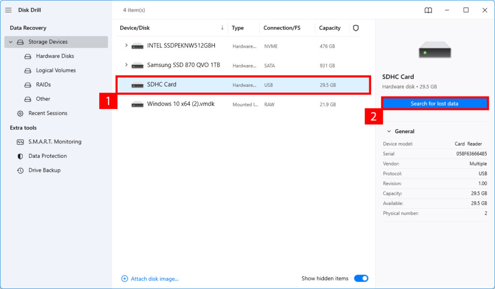Toggle Show hidden items switch
495x289 pixels.
[361, 278]
